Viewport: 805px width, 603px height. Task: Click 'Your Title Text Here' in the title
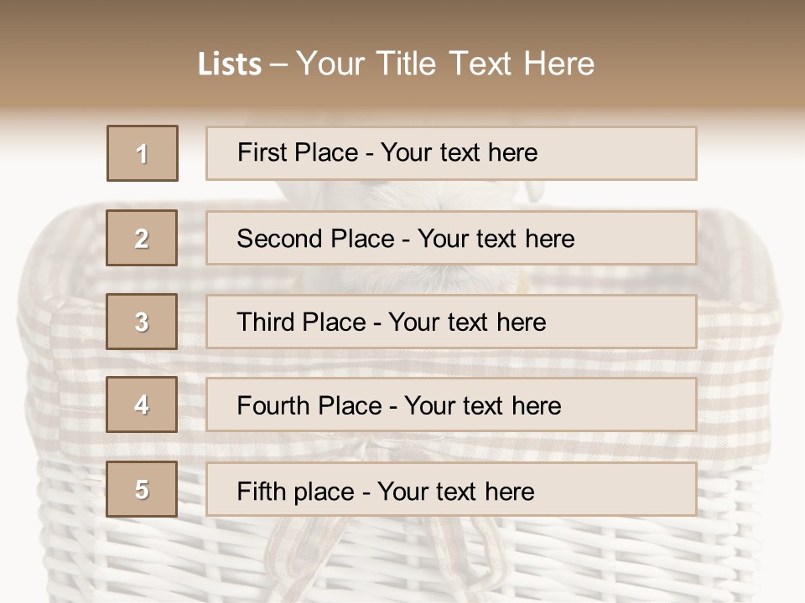445,64
